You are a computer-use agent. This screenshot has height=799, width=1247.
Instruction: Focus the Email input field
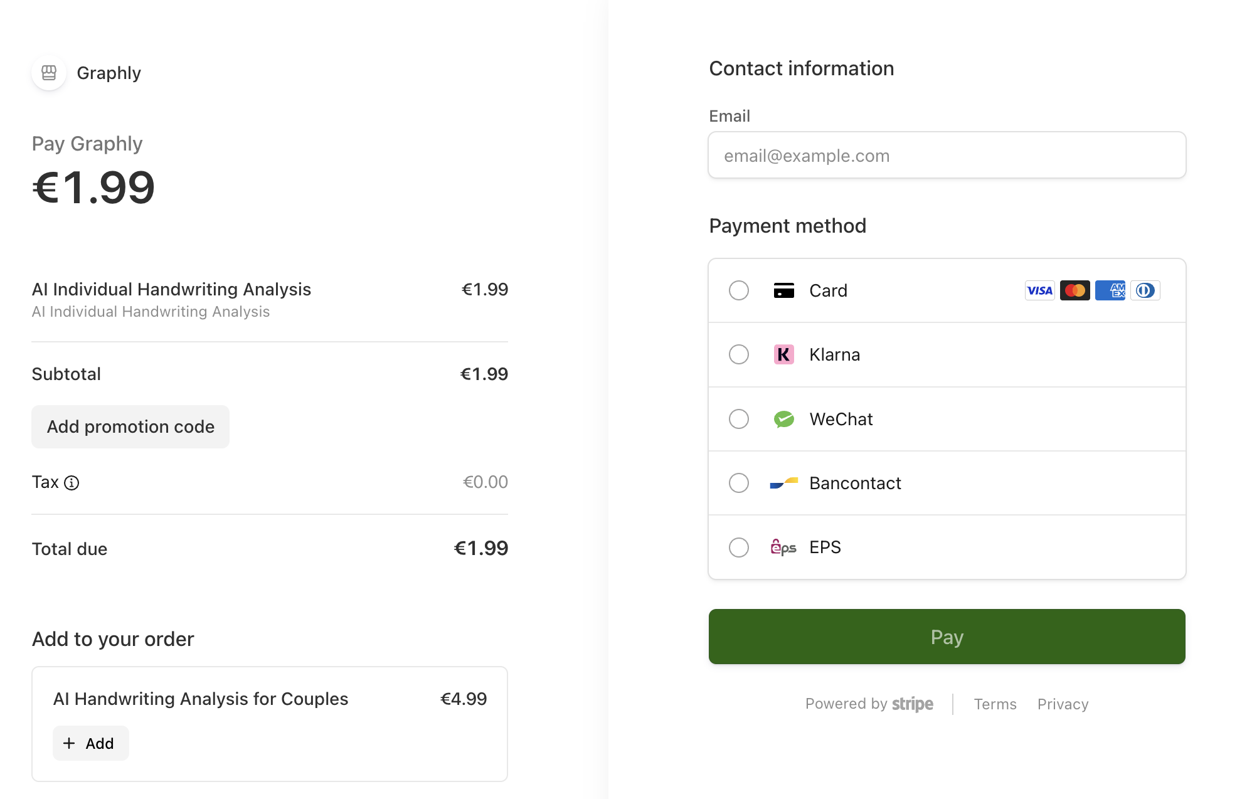(x=947, y=155)
